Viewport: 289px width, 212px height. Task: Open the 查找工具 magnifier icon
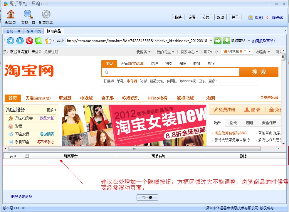(x=28, y=14)
